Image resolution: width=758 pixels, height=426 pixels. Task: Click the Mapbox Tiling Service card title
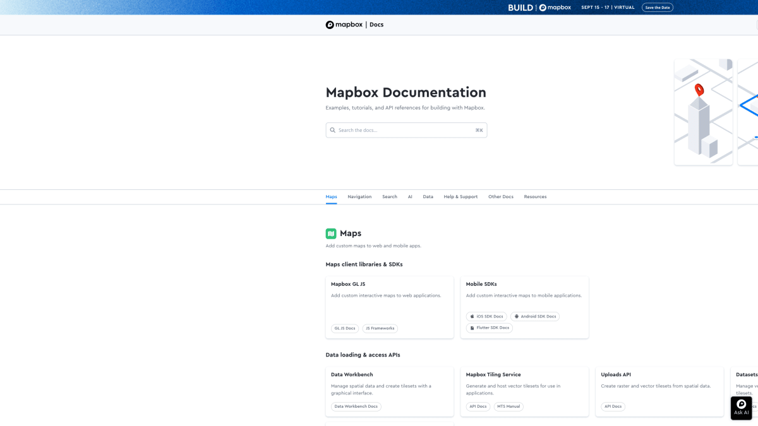(493, 374)
